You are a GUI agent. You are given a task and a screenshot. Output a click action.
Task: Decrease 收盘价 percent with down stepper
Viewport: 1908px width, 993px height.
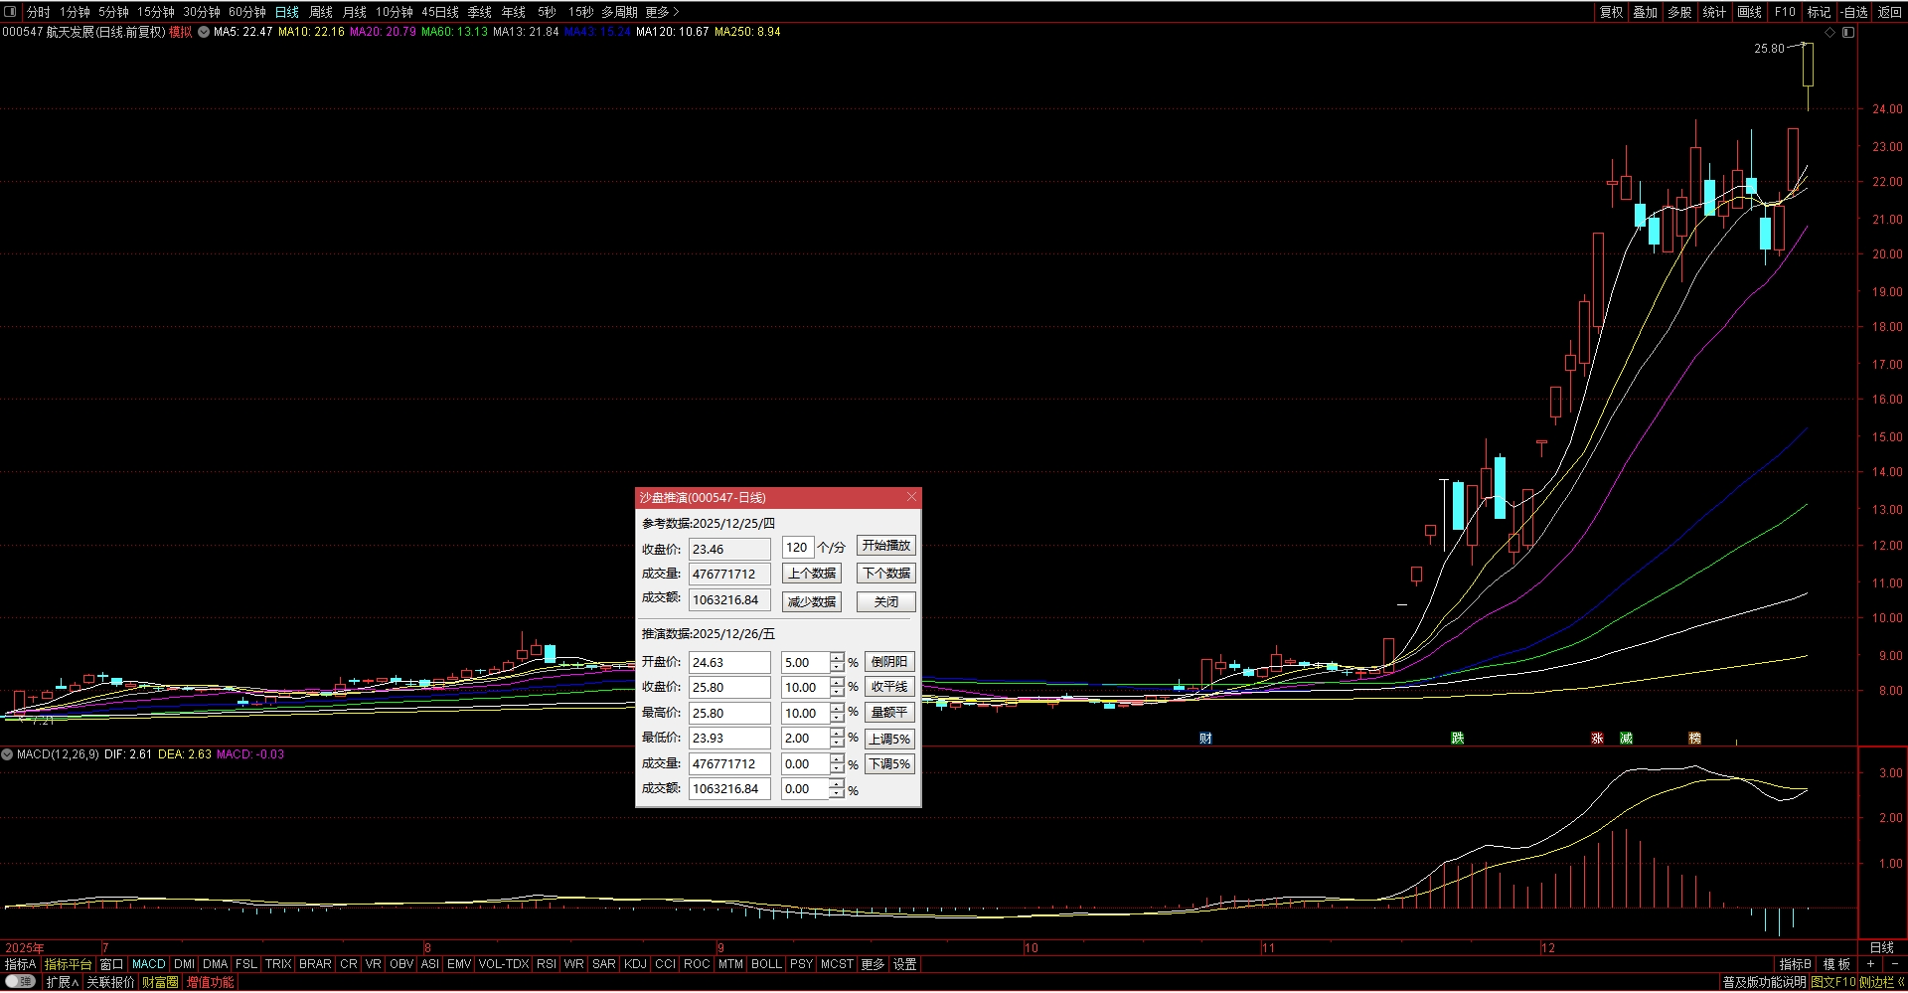[x=837, y=693]
